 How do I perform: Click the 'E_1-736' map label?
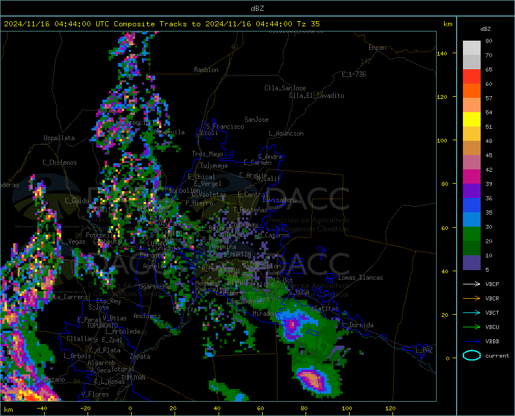[354, 74]
